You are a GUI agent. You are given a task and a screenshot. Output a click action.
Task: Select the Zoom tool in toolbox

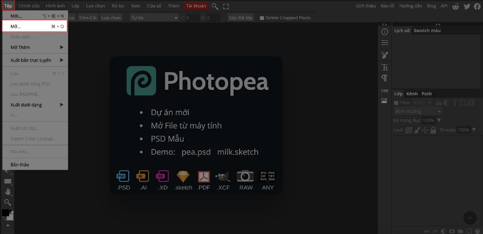coord(8,202)
